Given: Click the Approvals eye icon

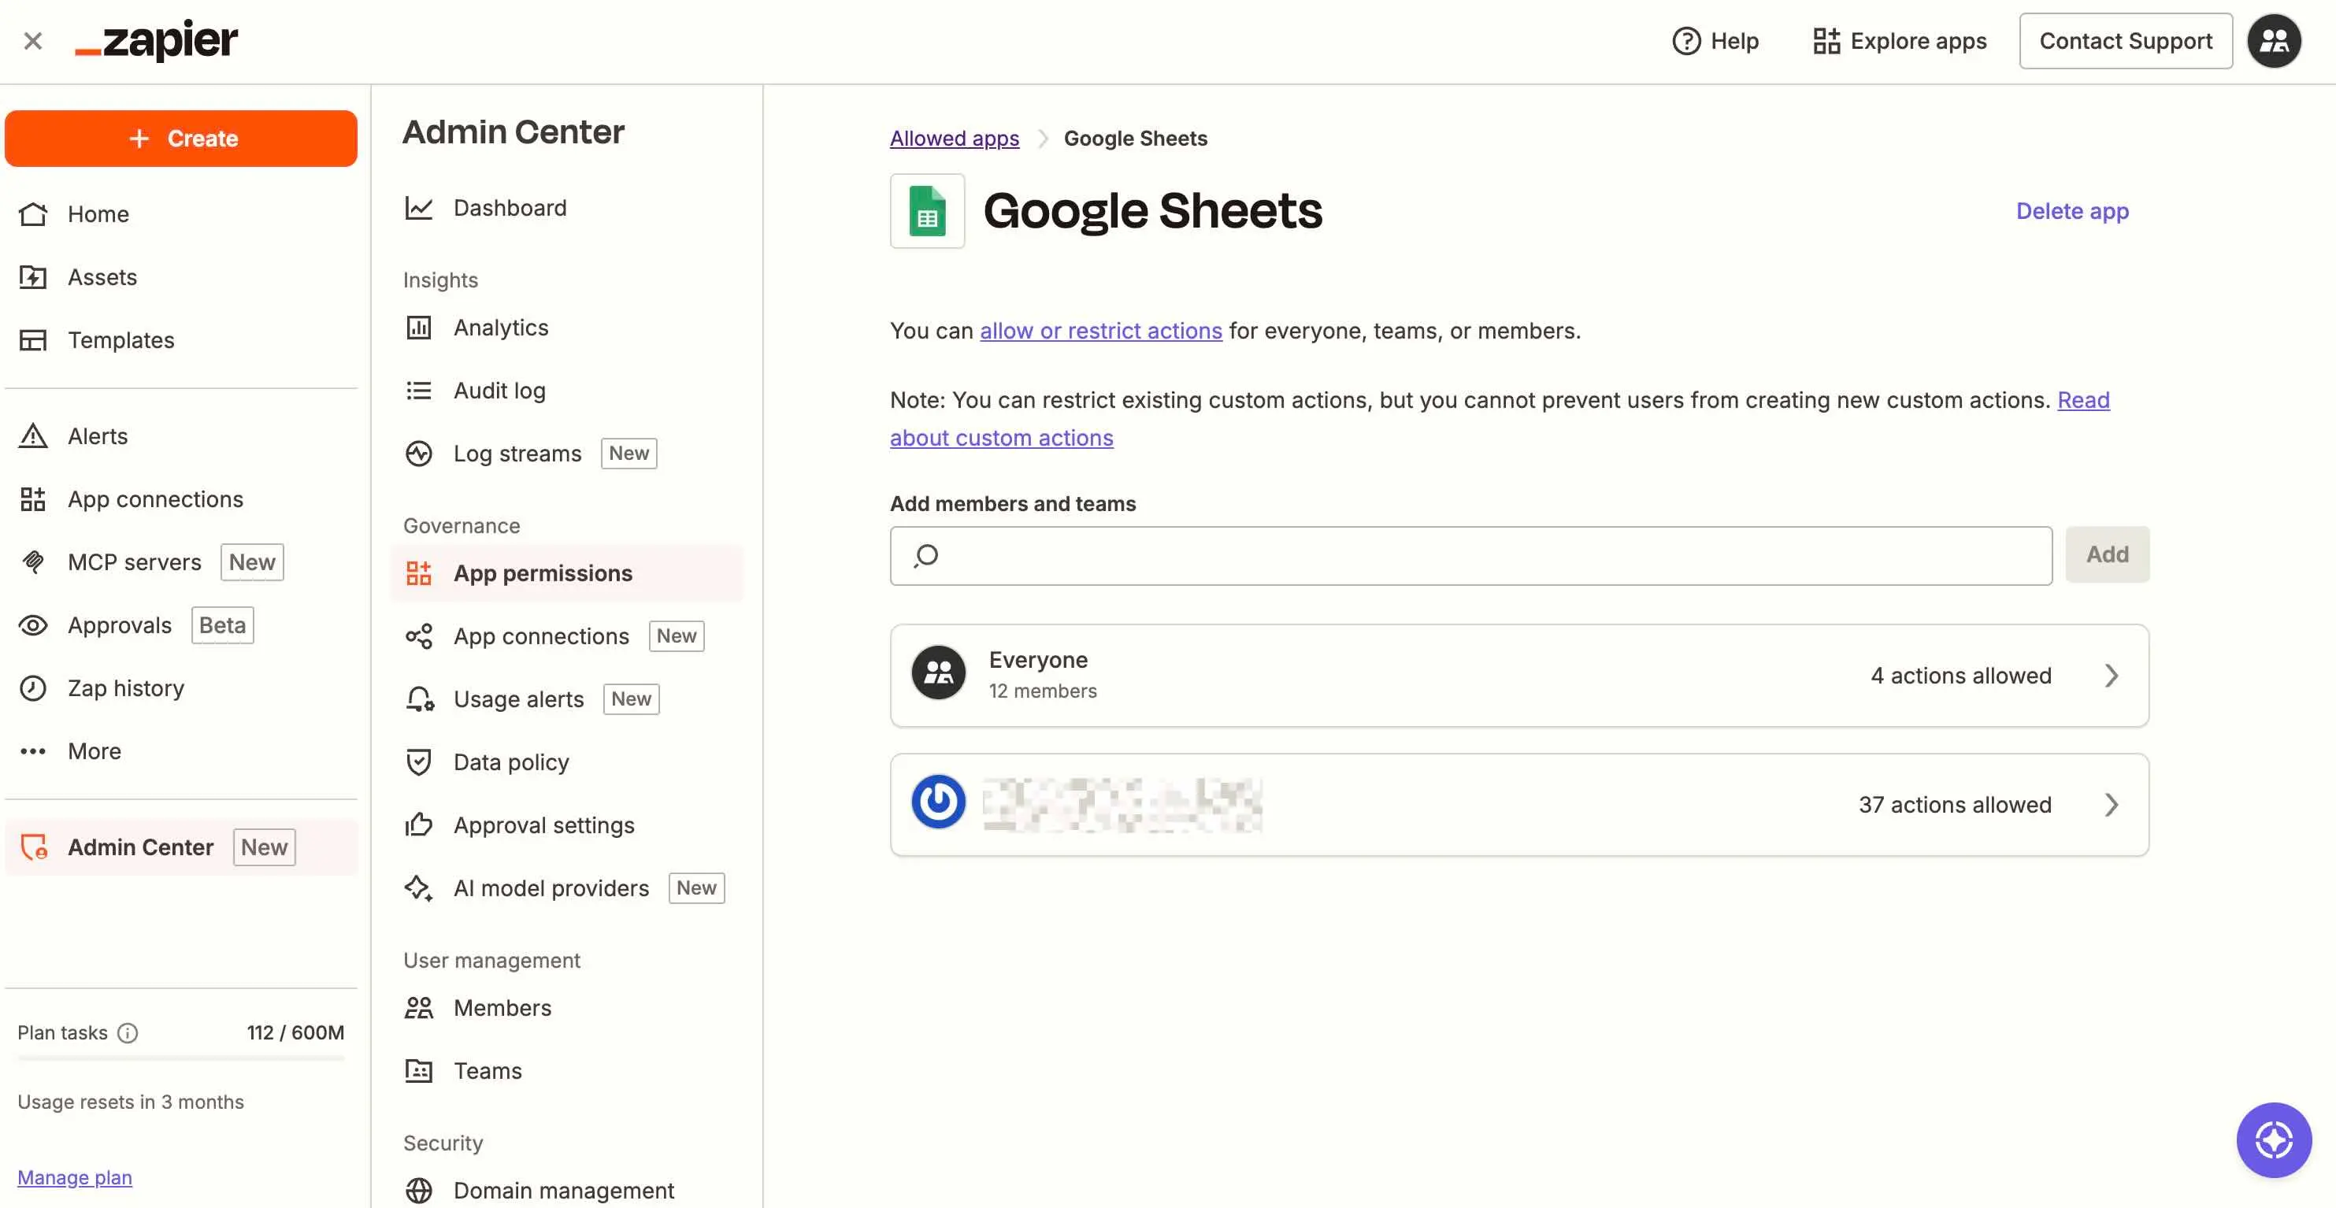Looking at the screenshot, I should click(x=32, y=626).
